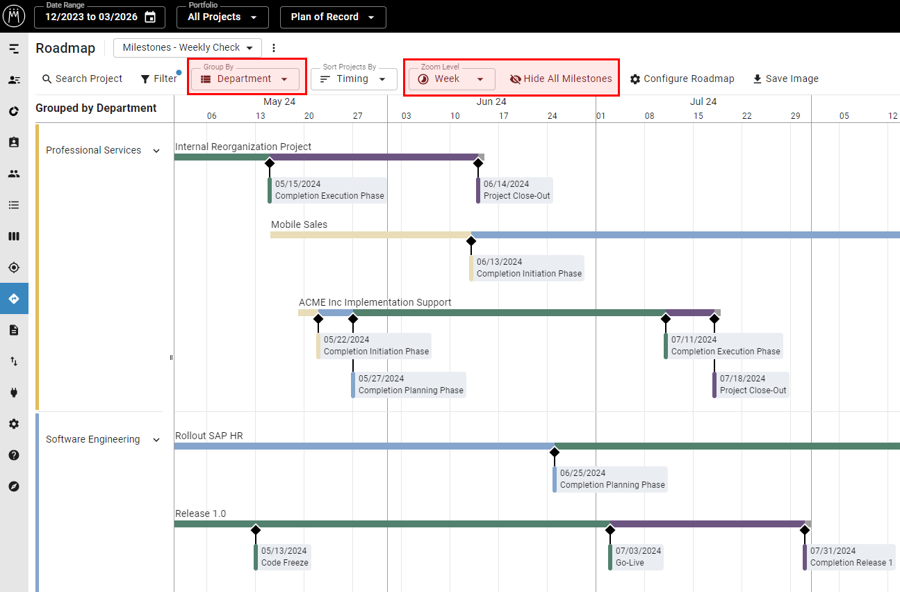The width and height of the screenshot is (900, 592).
Task: Open the Team sidebar icon
Action: click(x=14, y=173)
